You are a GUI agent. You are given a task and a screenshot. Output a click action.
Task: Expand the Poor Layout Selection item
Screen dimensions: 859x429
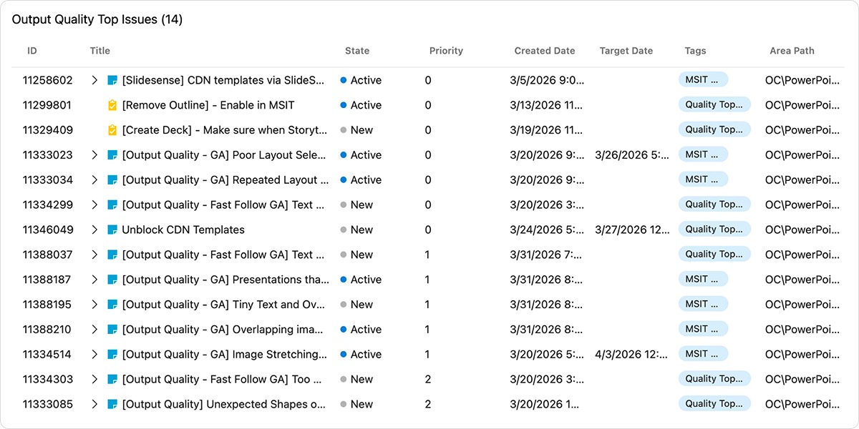pos(94,155)
